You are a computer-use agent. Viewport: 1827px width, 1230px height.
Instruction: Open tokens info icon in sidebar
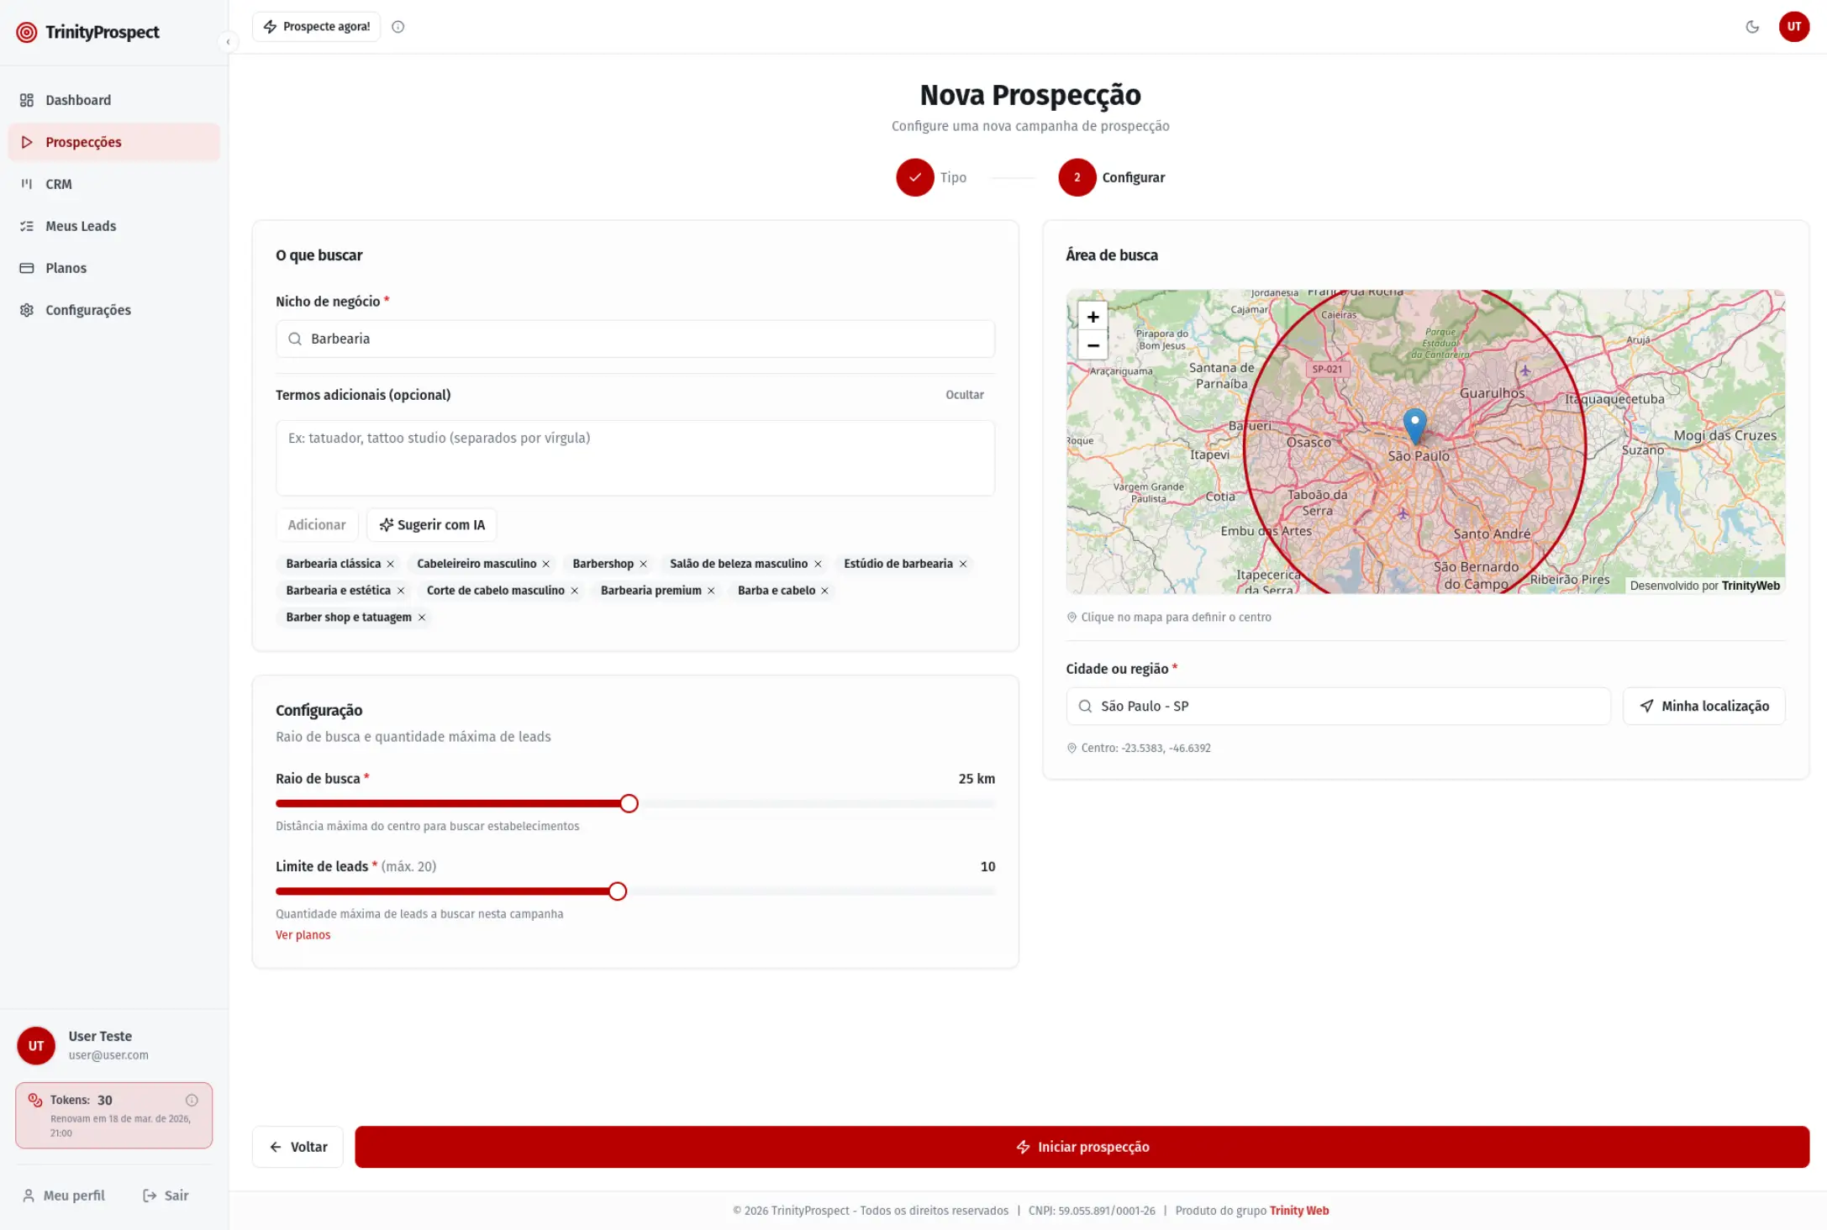pyautogui.click(x=192, y=1100)
